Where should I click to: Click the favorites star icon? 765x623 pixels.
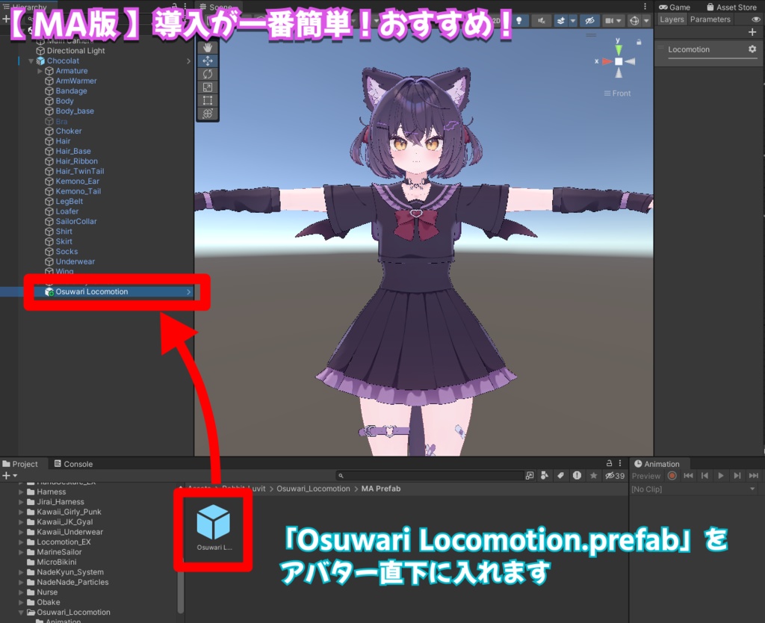[593, 476]
